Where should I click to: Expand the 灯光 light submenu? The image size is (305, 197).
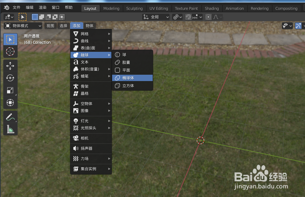[x=91, y=121]
